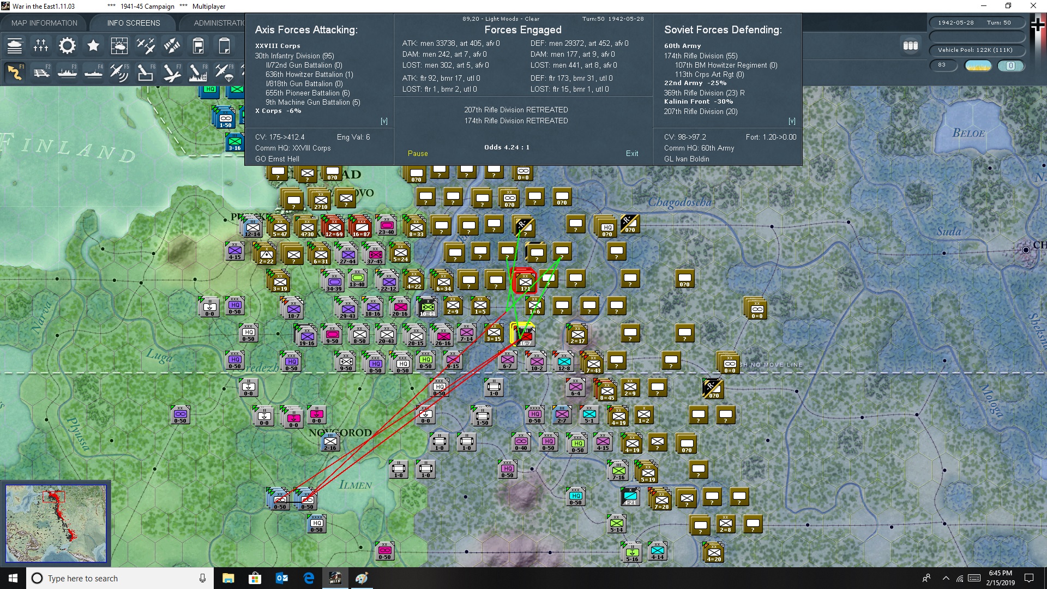Switch to the Map Information tab
Screen dimensions: 1047x589
pos(44,23)
